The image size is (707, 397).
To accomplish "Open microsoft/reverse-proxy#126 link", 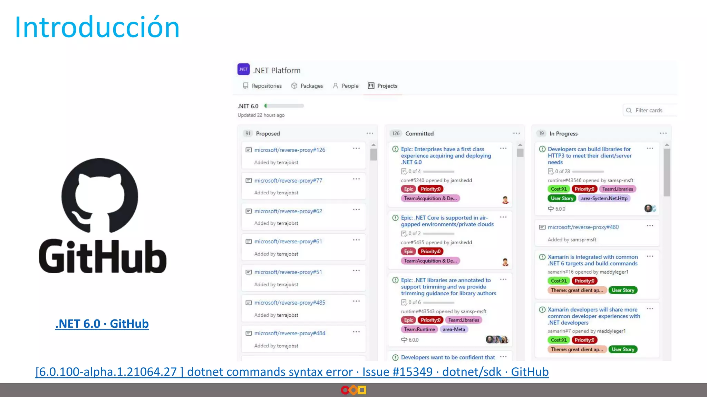I will tap(290, 150).
